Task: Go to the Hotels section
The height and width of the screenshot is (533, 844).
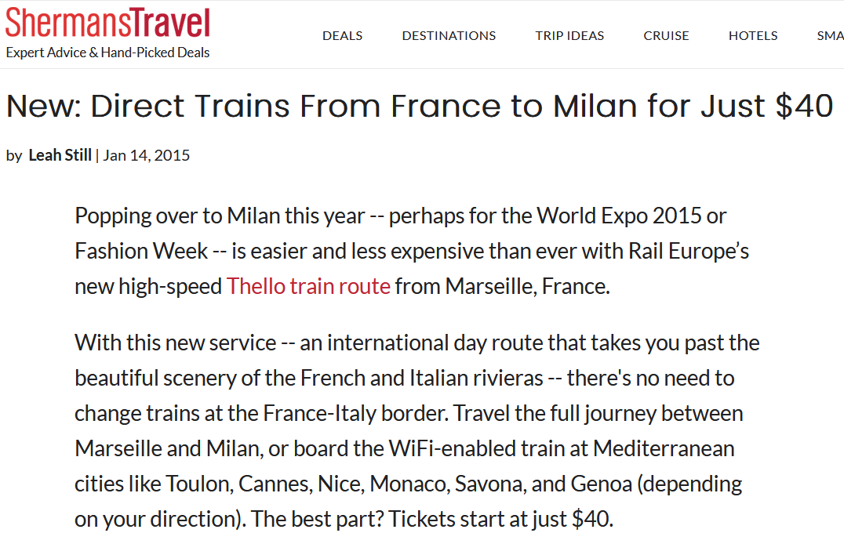Action: 753,35
